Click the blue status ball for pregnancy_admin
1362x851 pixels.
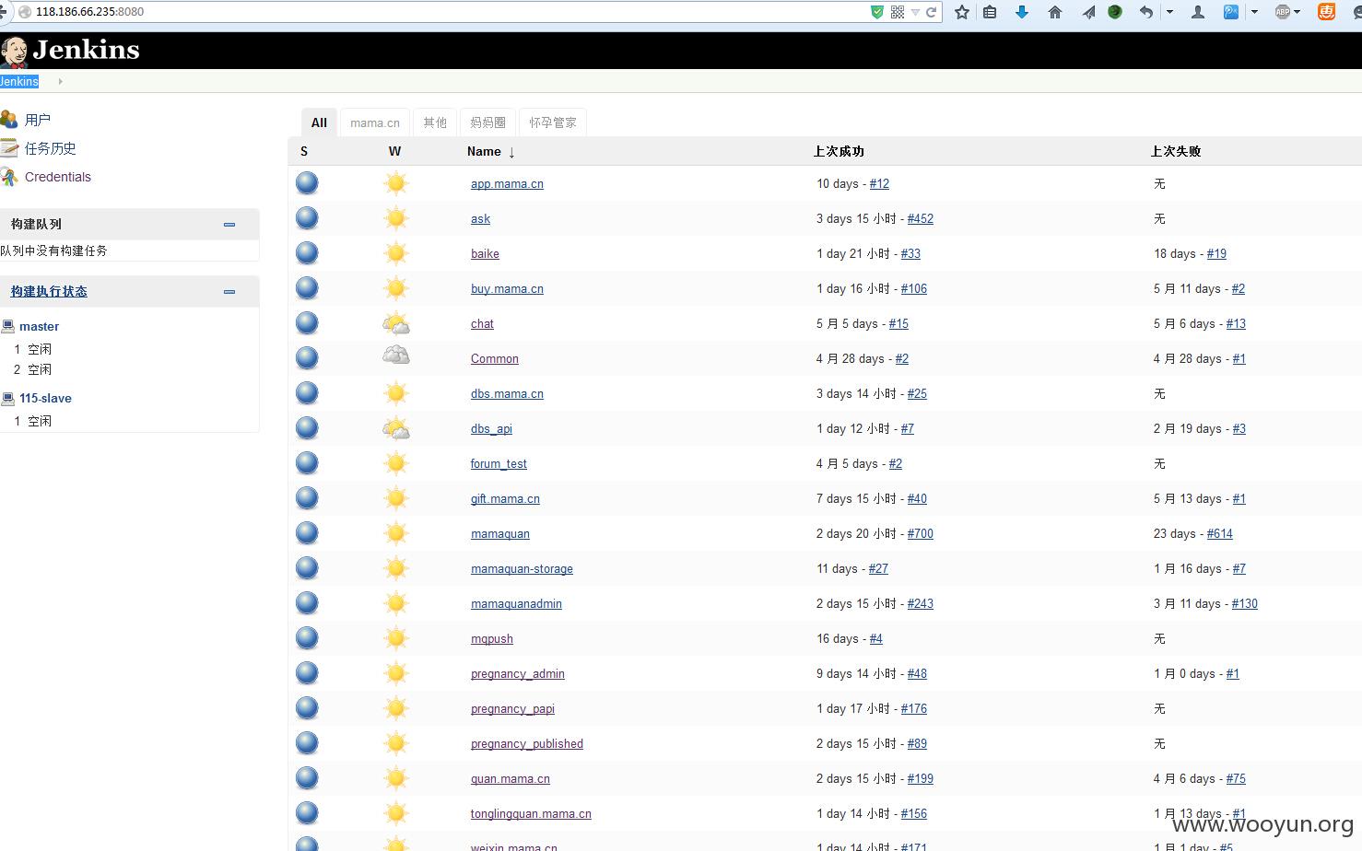307,673
